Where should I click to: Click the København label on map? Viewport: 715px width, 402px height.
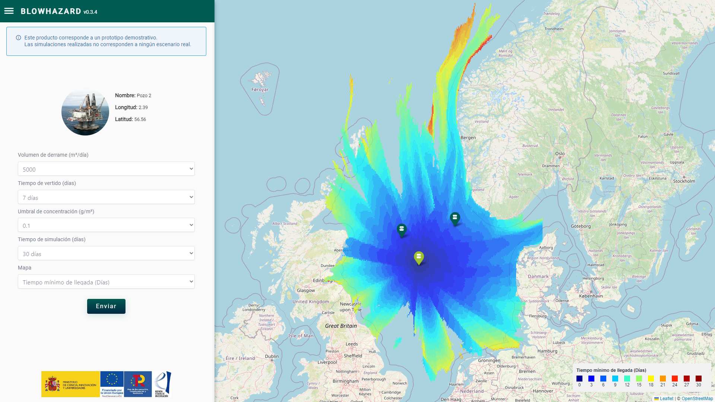point(591,296)
